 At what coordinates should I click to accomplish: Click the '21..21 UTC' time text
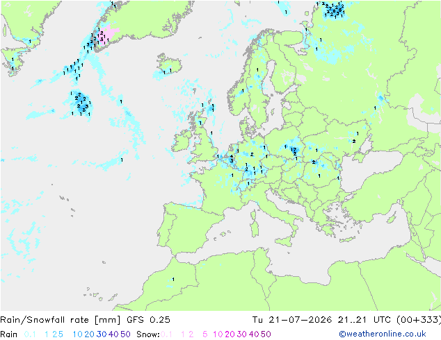(x=364, y=320)
